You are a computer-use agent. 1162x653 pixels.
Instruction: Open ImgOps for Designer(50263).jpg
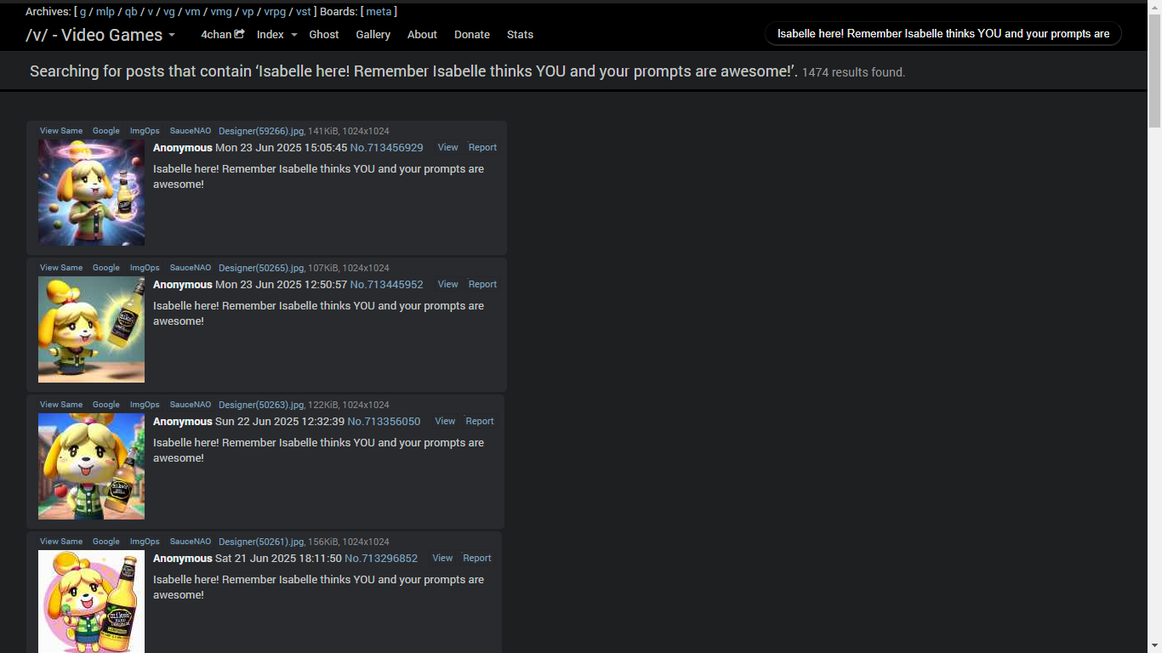[x=145, y=405]
